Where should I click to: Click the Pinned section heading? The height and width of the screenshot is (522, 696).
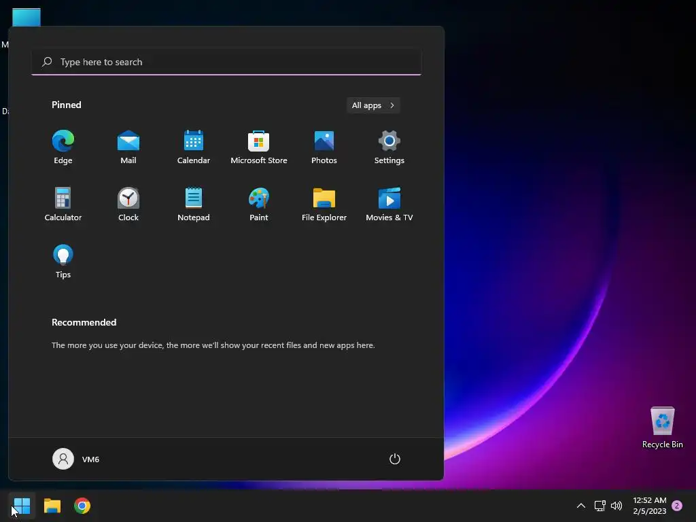click(67, 105)
